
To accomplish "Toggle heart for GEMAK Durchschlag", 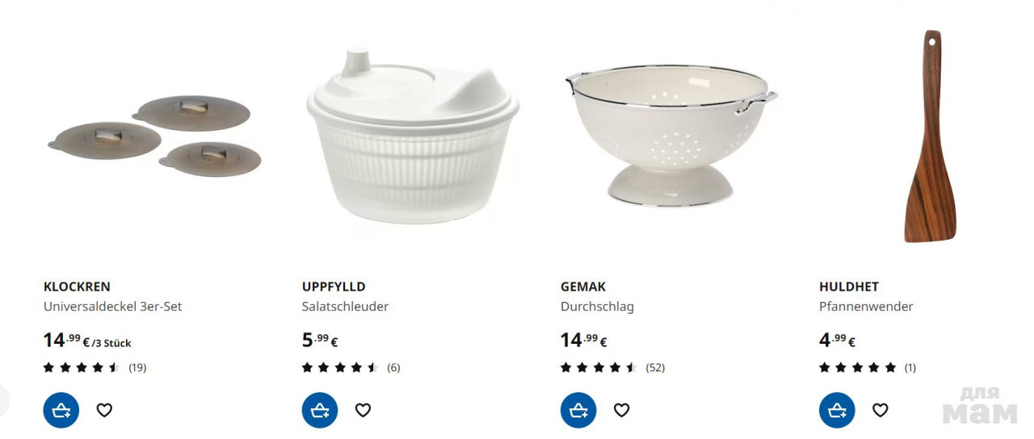I will coord(621,410).
